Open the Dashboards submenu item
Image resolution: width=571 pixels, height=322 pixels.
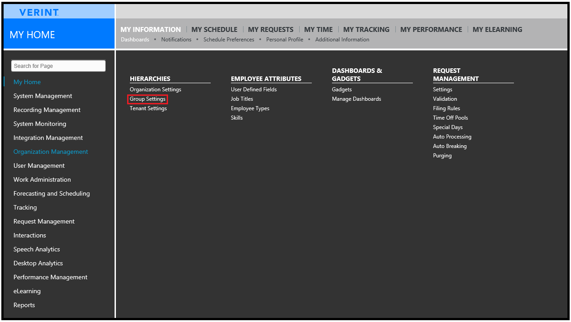(135, 40)
